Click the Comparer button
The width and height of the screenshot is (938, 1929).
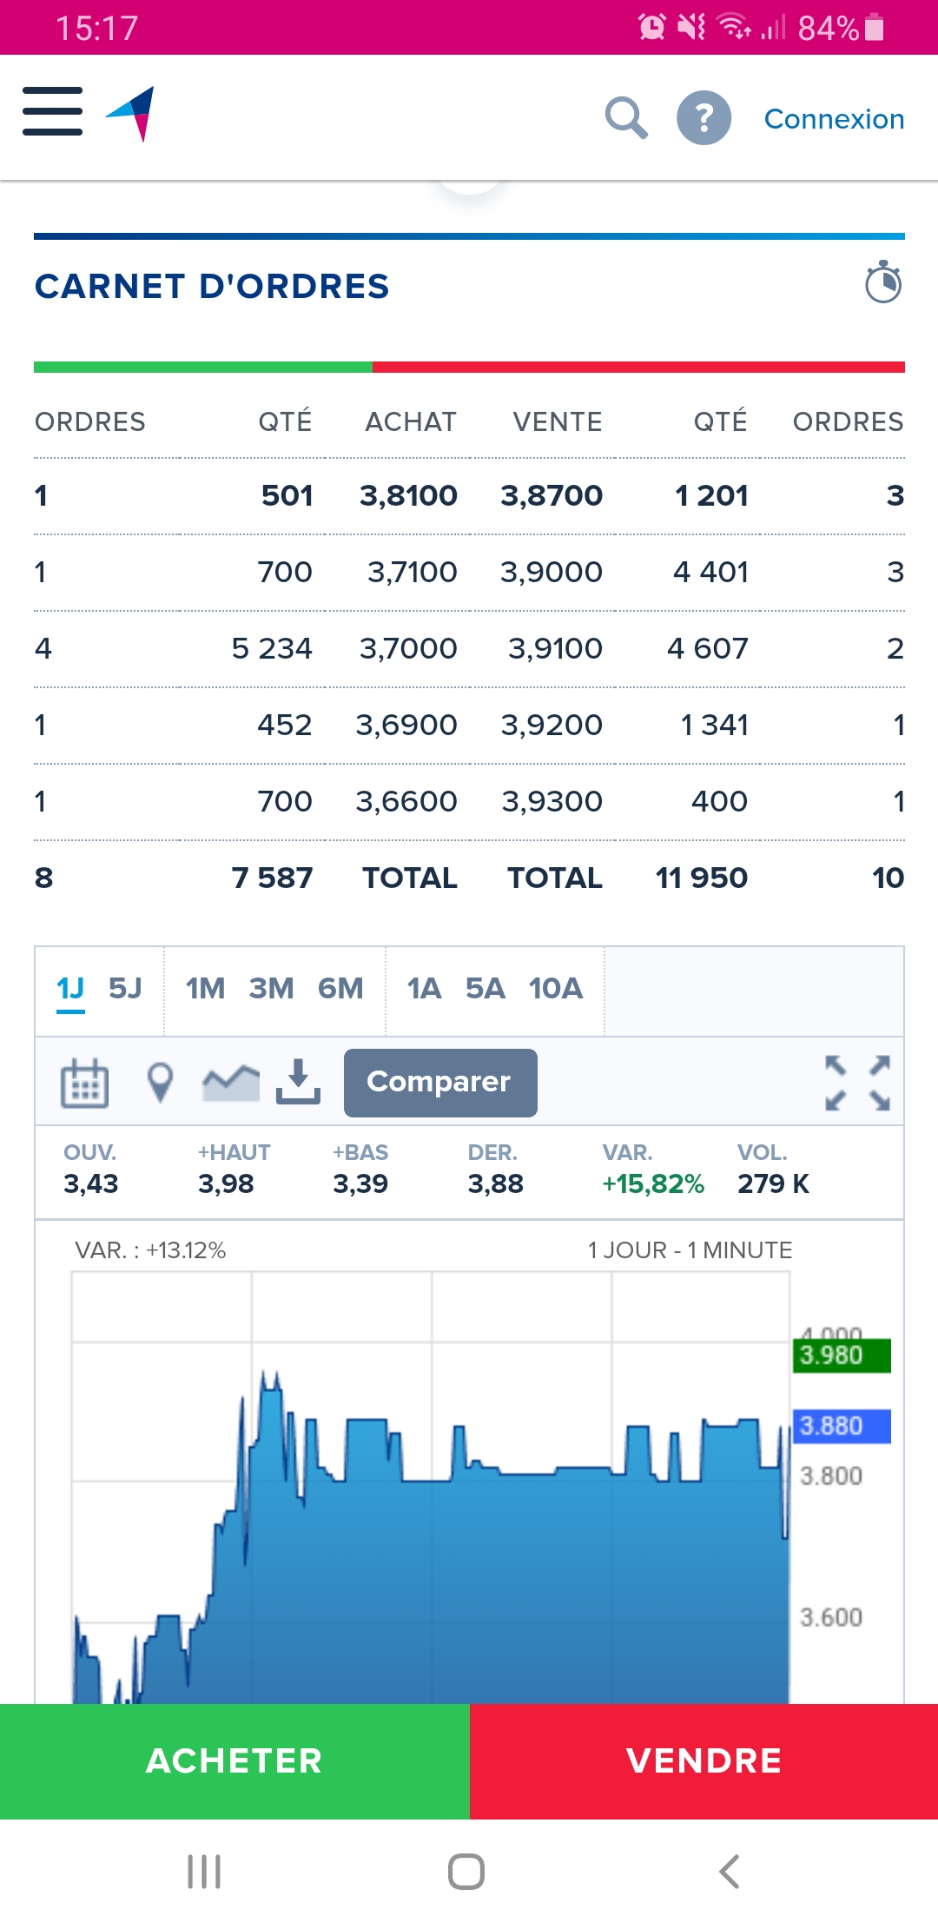[x=440, y=1083]
